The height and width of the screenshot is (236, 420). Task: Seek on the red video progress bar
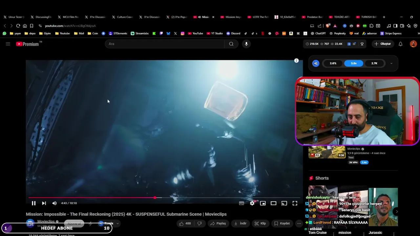coord(164,198)
